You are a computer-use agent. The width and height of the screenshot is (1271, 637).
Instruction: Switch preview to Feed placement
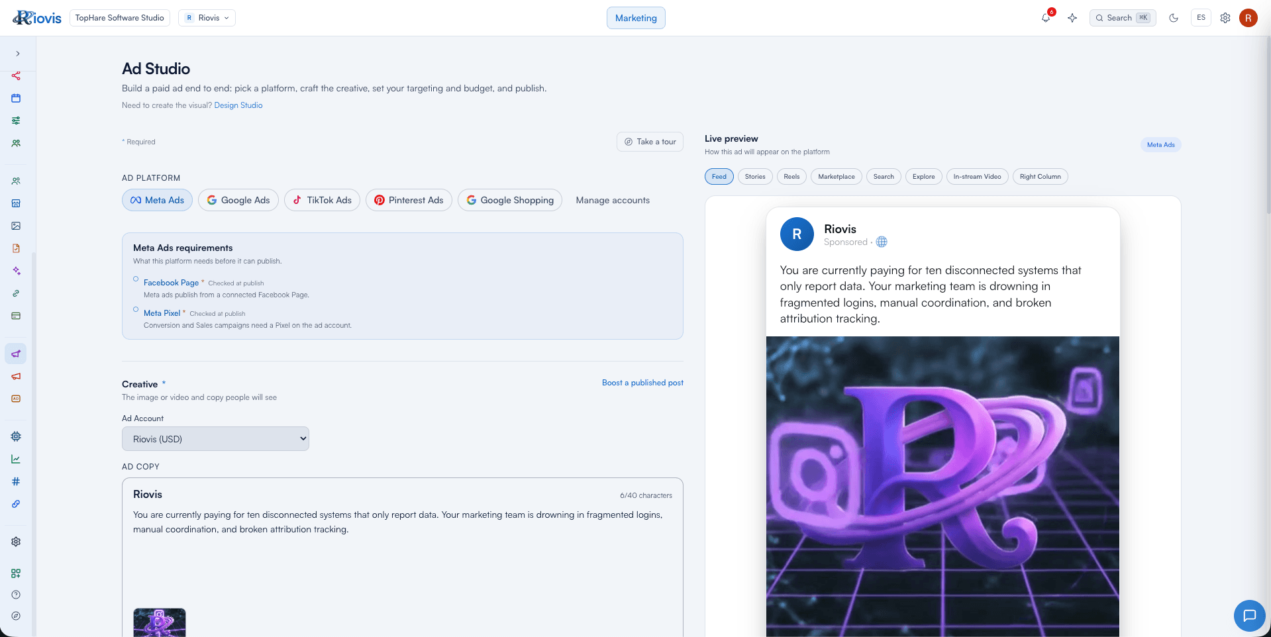719,177
